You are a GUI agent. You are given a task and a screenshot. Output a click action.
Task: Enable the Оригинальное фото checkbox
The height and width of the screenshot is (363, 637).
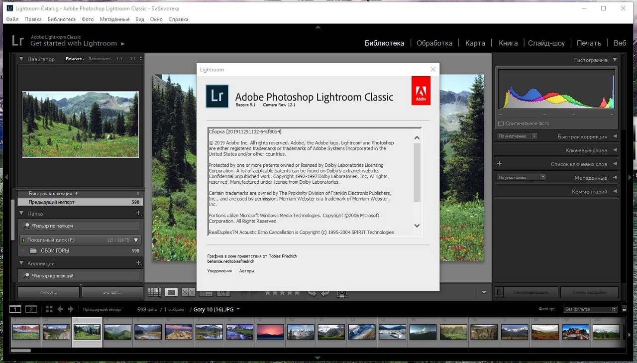501,123
